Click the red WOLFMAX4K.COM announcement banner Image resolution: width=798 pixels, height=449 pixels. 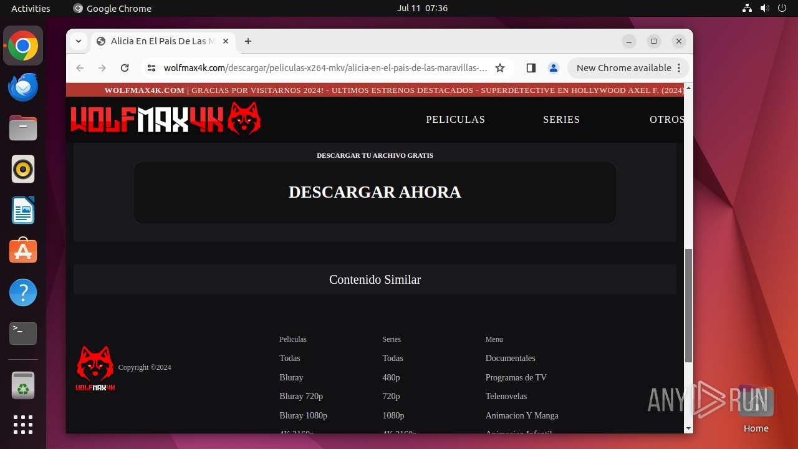tap(375, 90)
